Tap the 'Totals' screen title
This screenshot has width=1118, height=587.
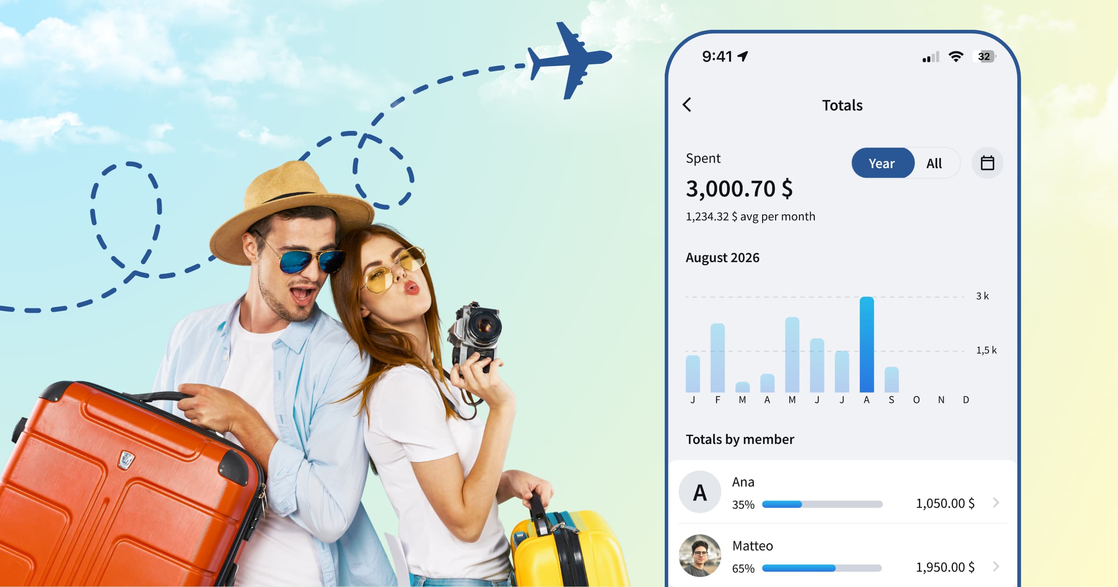tap(842, 105)
